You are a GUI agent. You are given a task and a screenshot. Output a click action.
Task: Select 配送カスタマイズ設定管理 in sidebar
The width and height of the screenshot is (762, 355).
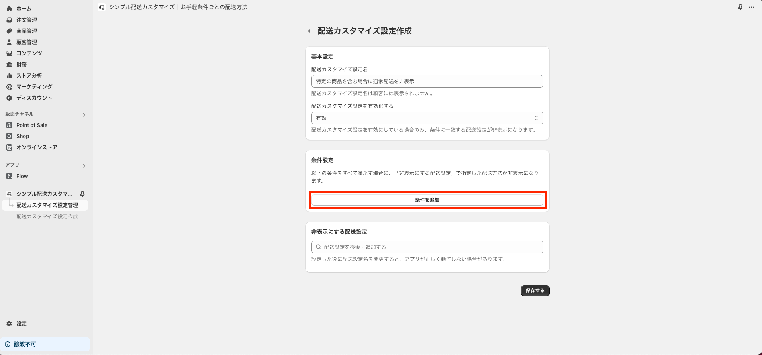[47, 205]
